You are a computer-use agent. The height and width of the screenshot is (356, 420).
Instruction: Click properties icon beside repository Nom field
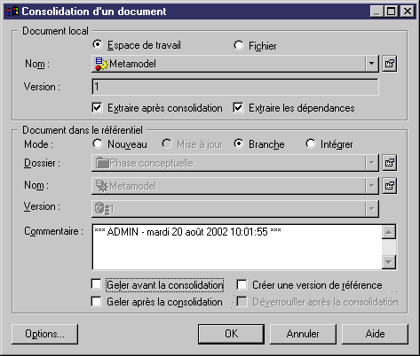(x=389, y=186)
